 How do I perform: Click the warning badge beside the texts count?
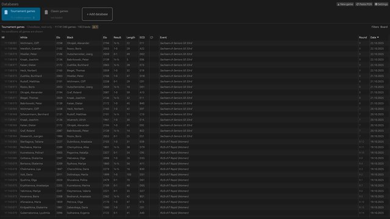pos(95,27)
